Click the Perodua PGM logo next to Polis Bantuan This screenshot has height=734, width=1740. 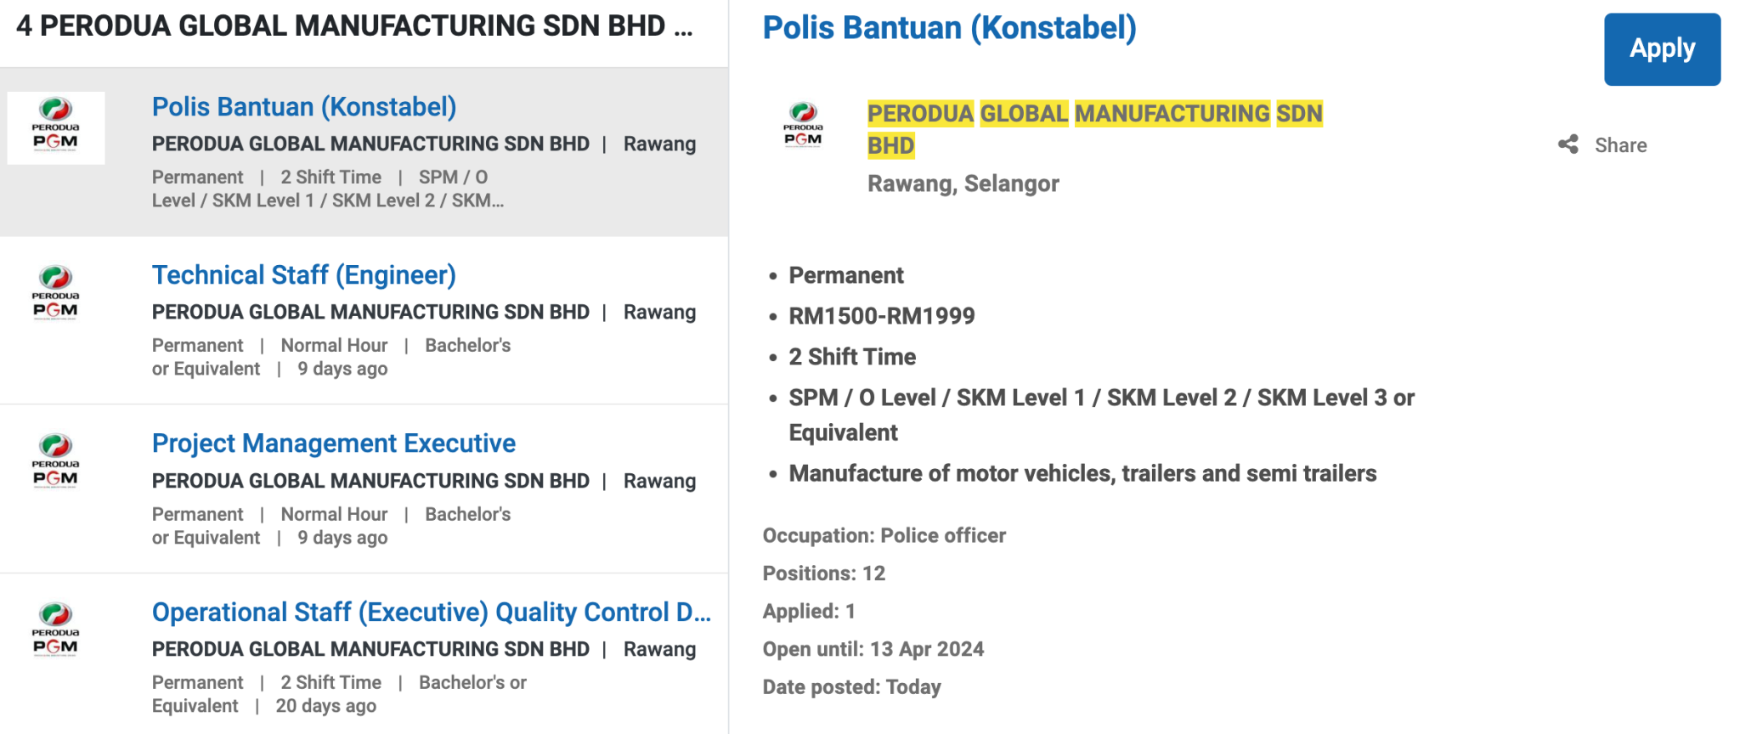click(55, 127)
